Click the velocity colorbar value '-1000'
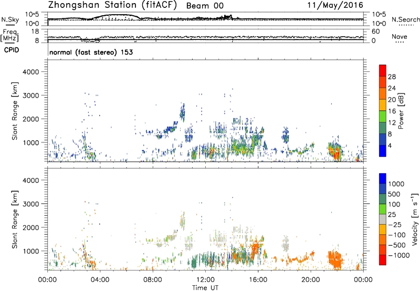The image size is (420, 291). [399, 255]
